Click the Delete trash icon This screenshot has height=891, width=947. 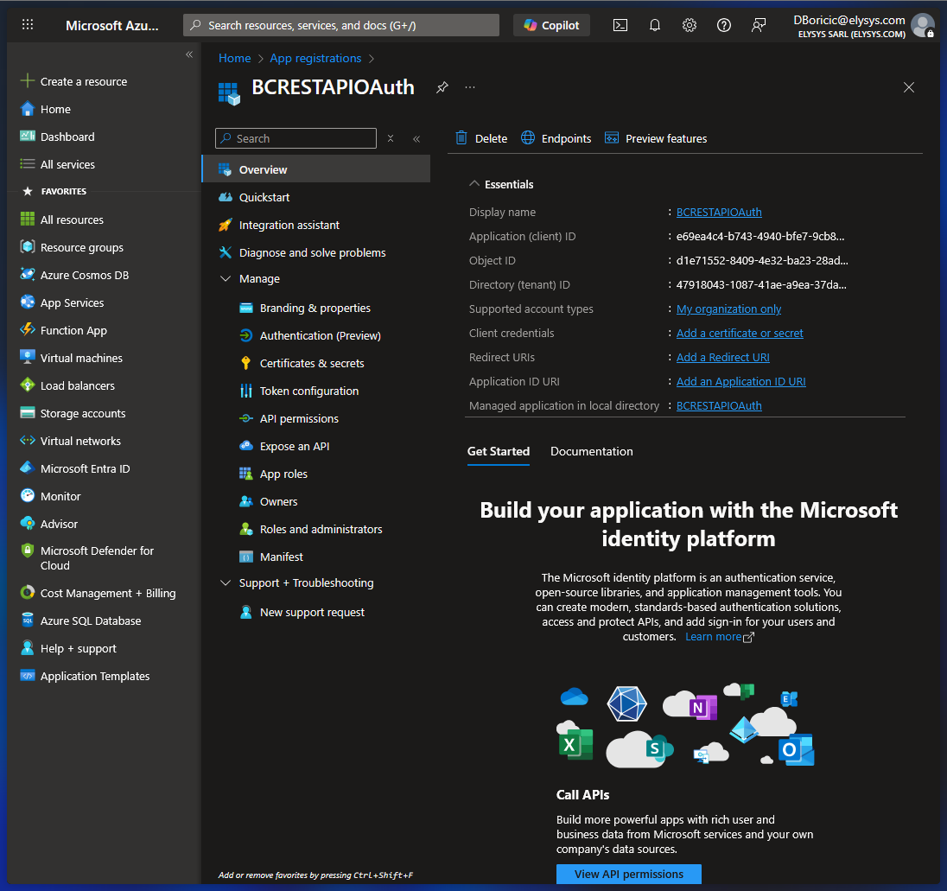point(462,138)
